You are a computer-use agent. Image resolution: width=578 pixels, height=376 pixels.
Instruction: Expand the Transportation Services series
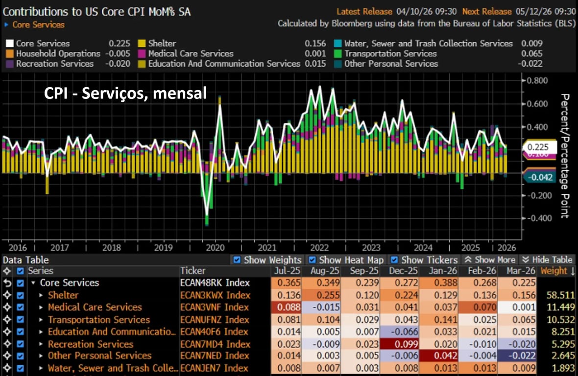(x=41, y=320)
